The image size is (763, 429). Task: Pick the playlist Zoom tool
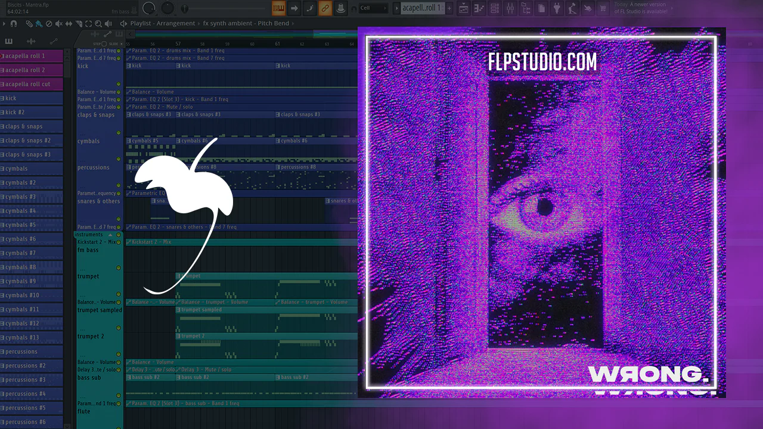[99, 24]
